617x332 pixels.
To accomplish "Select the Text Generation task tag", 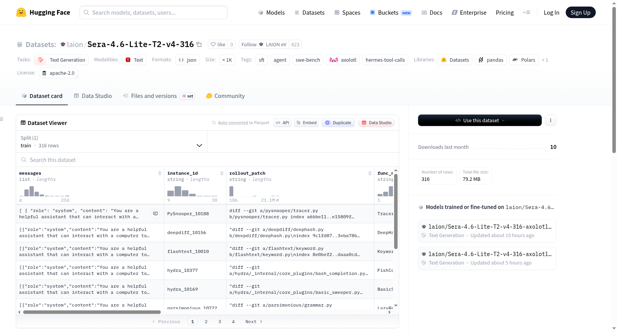I will (x=61, y=60).
